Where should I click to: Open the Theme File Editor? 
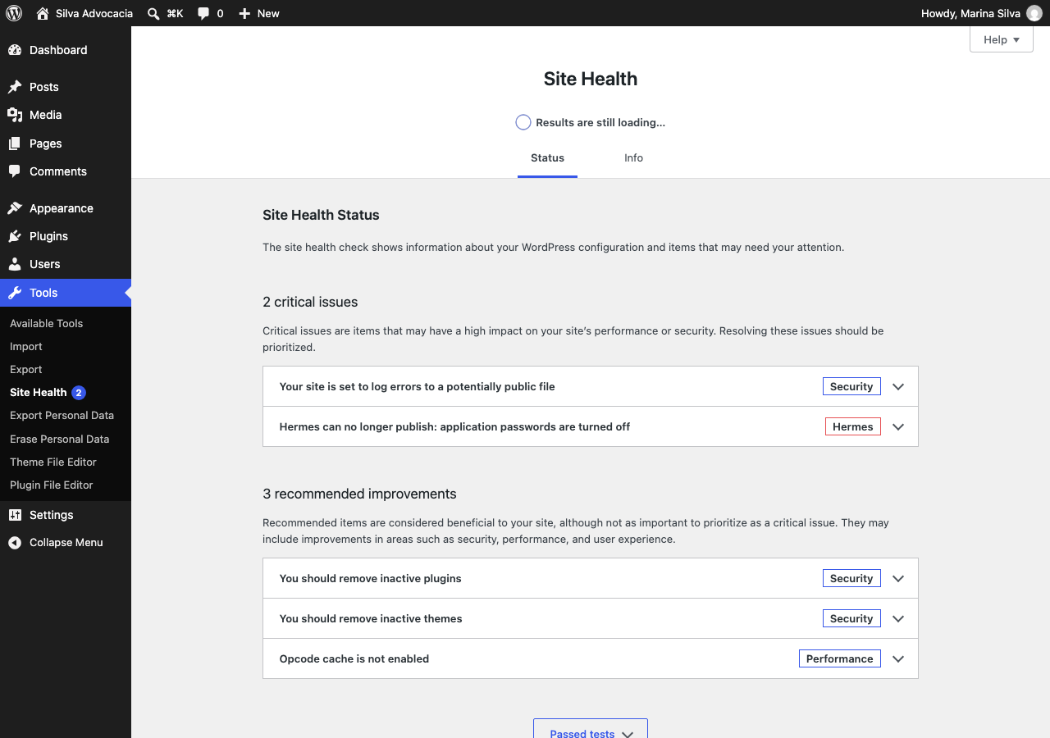52,462
